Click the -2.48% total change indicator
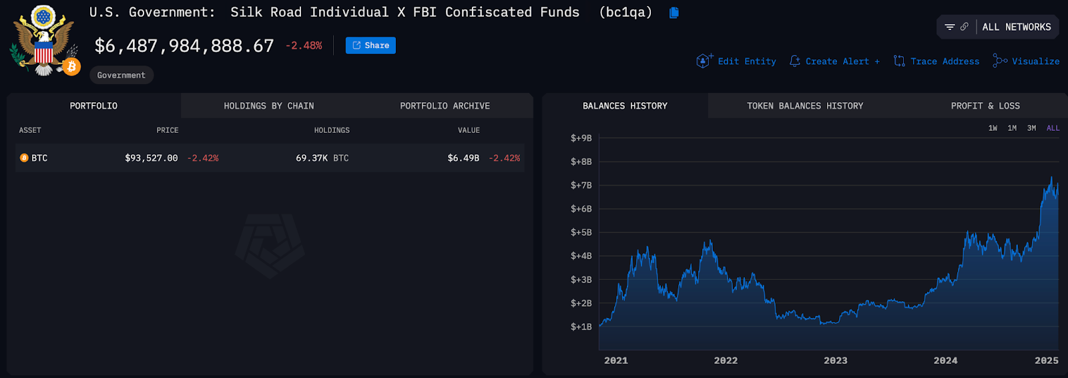Screen dimensions: 1068x378 point(304,45)
